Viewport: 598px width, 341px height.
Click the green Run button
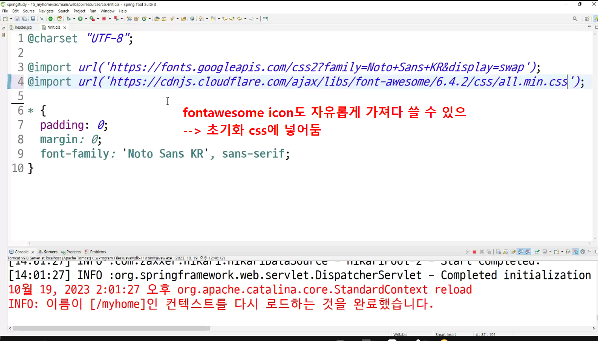(x=80, y=19)
